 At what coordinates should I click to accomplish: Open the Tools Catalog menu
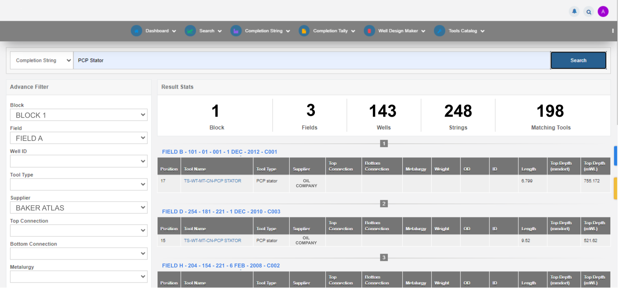[x=466, y=31]
